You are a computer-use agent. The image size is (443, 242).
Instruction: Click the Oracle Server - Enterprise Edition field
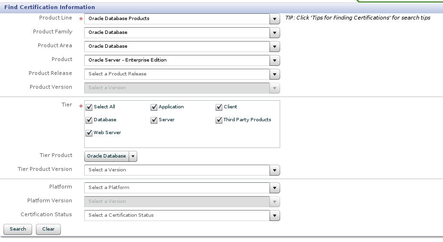click(177, 61)
